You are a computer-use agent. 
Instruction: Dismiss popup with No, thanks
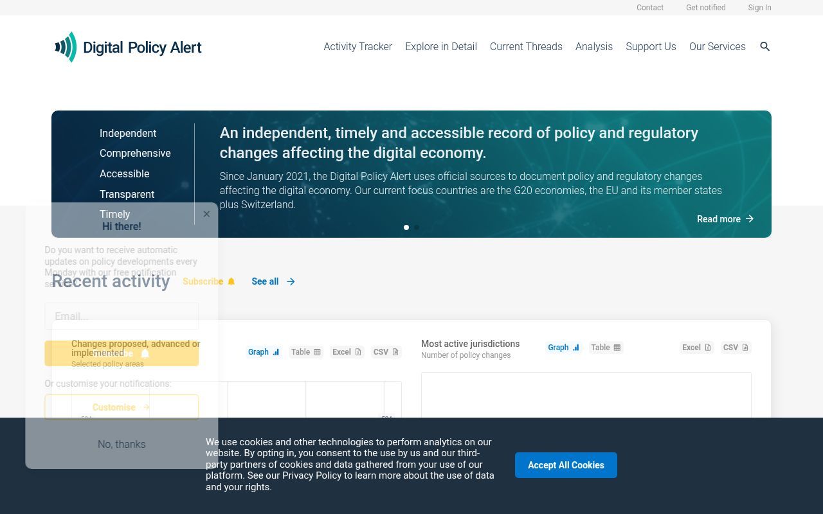click(x=122, y=444)
